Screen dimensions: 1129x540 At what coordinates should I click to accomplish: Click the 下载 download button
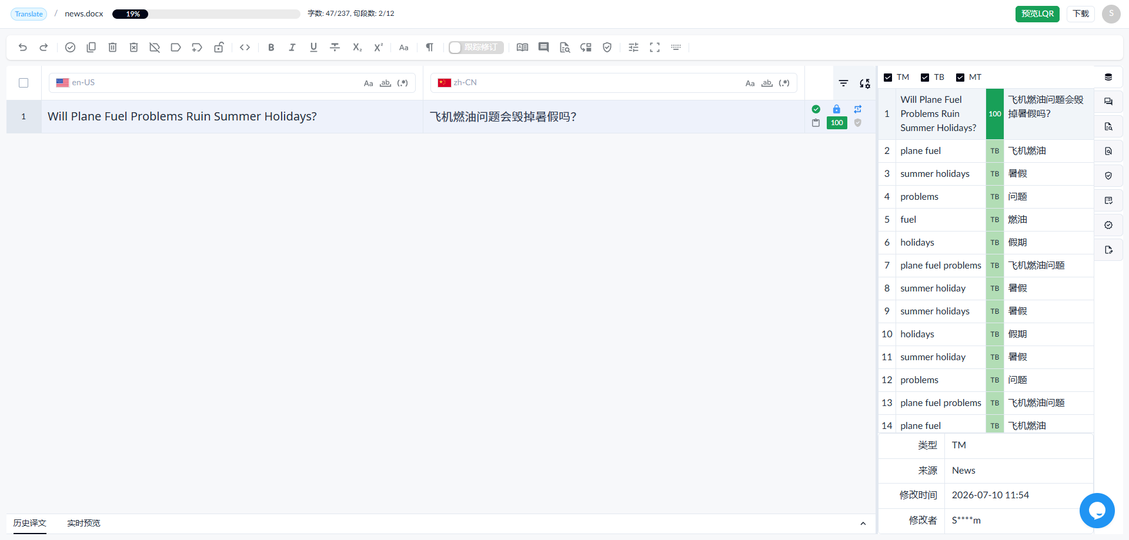coord(1081,14)
